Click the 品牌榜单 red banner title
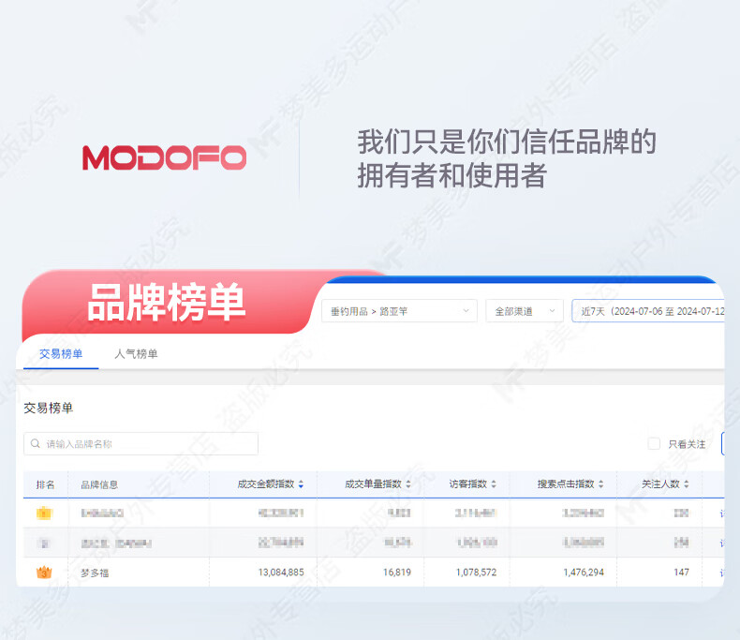Viewport: 740px width, 640px height. point(166,302)
